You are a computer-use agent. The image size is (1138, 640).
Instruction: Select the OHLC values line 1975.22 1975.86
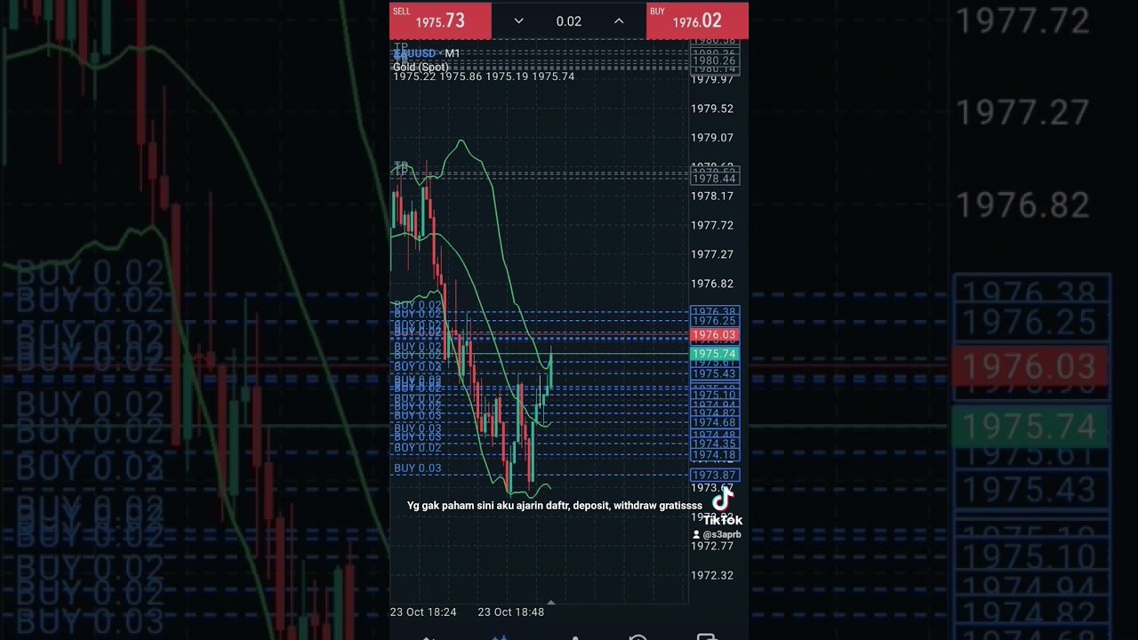tap(484, 77)
